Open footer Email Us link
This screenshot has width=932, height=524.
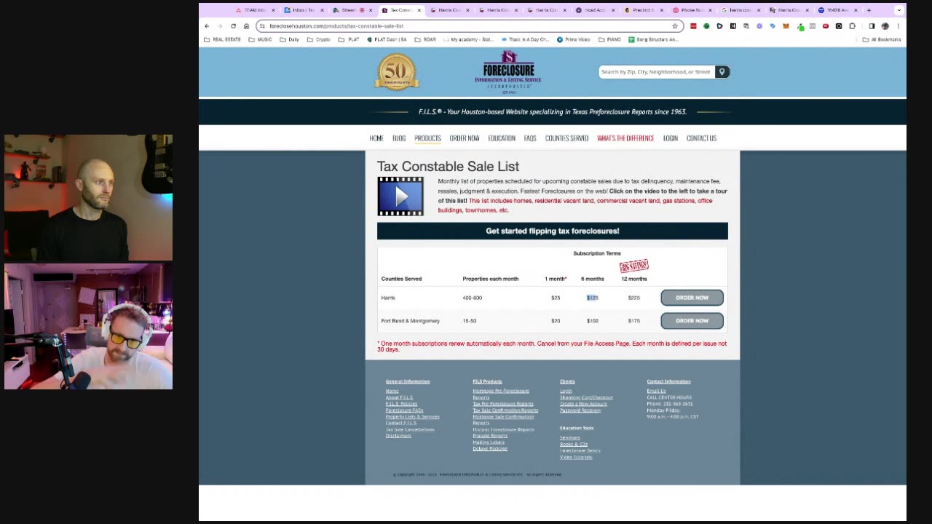pos(656,391)
